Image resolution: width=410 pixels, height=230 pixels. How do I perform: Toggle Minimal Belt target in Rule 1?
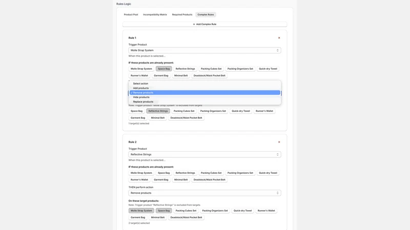[158, 118]
